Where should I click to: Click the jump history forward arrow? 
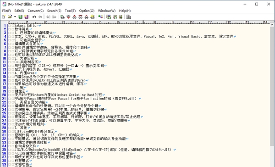click(x=55, y=17)
